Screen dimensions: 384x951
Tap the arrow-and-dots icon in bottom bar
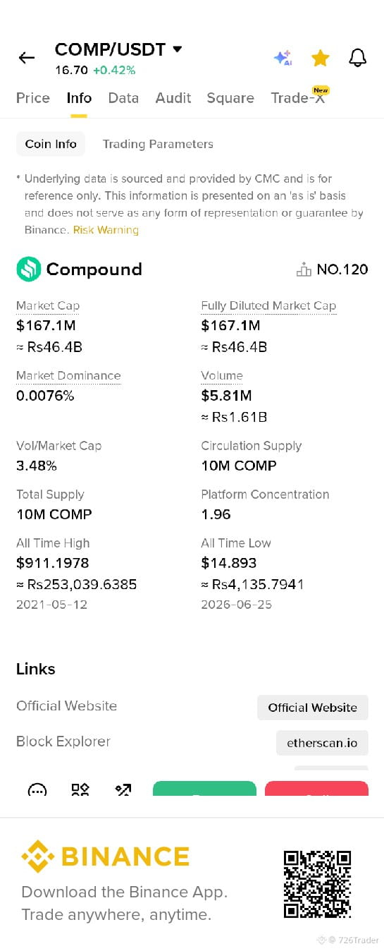tap(123, 789)
